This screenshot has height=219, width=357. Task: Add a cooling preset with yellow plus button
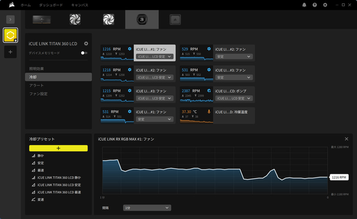click(58, 148)
